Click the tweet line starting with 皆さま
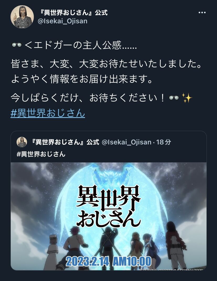The width and height of the screenshot is (217, 281). tap(106, 64)
